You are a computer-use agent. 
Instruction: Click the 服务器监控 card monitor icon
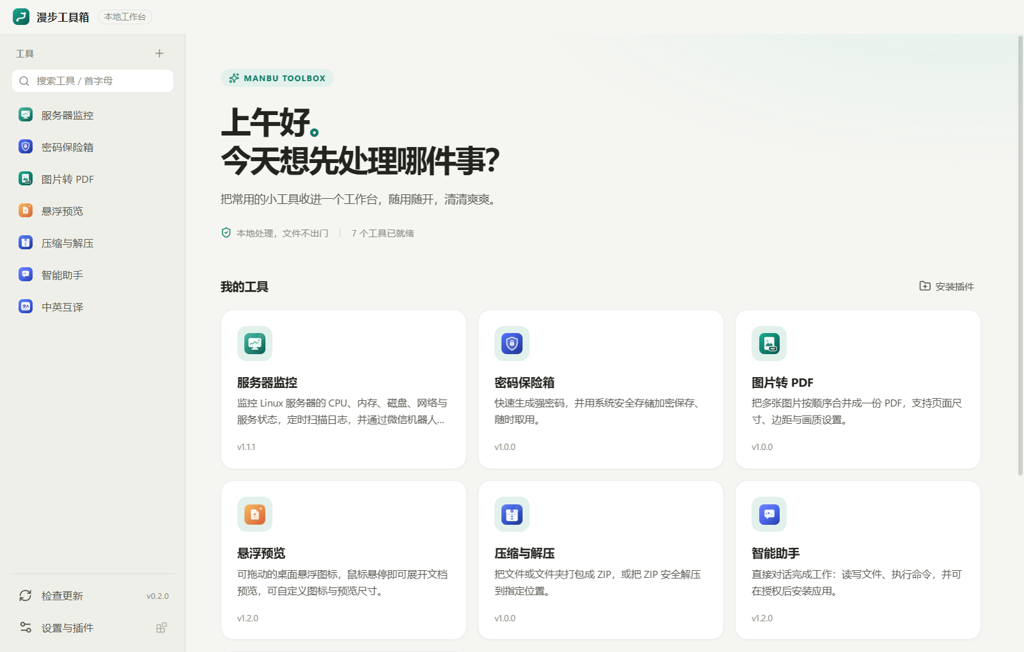tap(255, 344)
